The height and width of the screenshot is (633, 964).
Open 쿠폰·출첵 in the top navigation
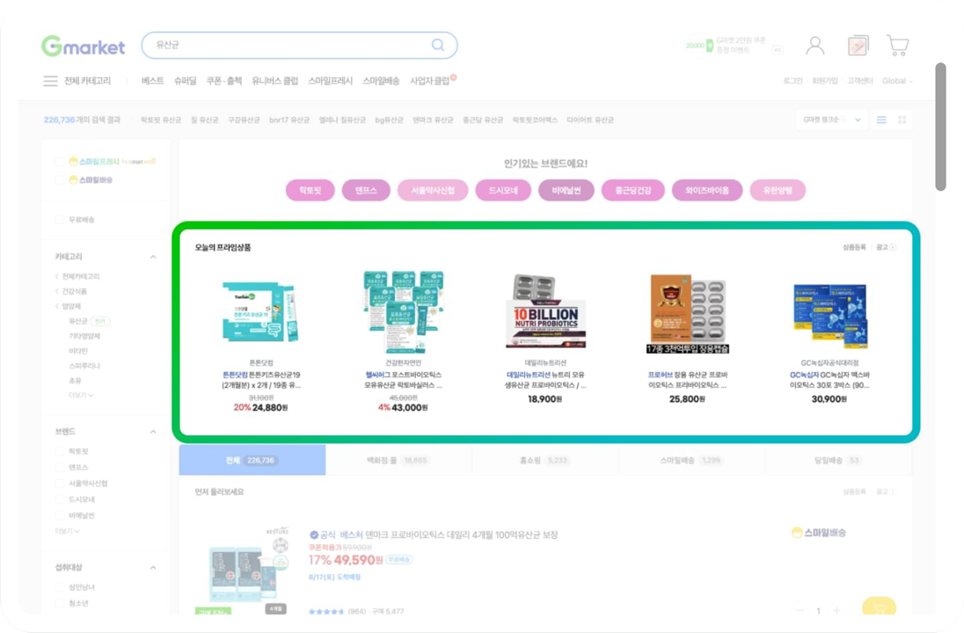(x=223, y=81)
